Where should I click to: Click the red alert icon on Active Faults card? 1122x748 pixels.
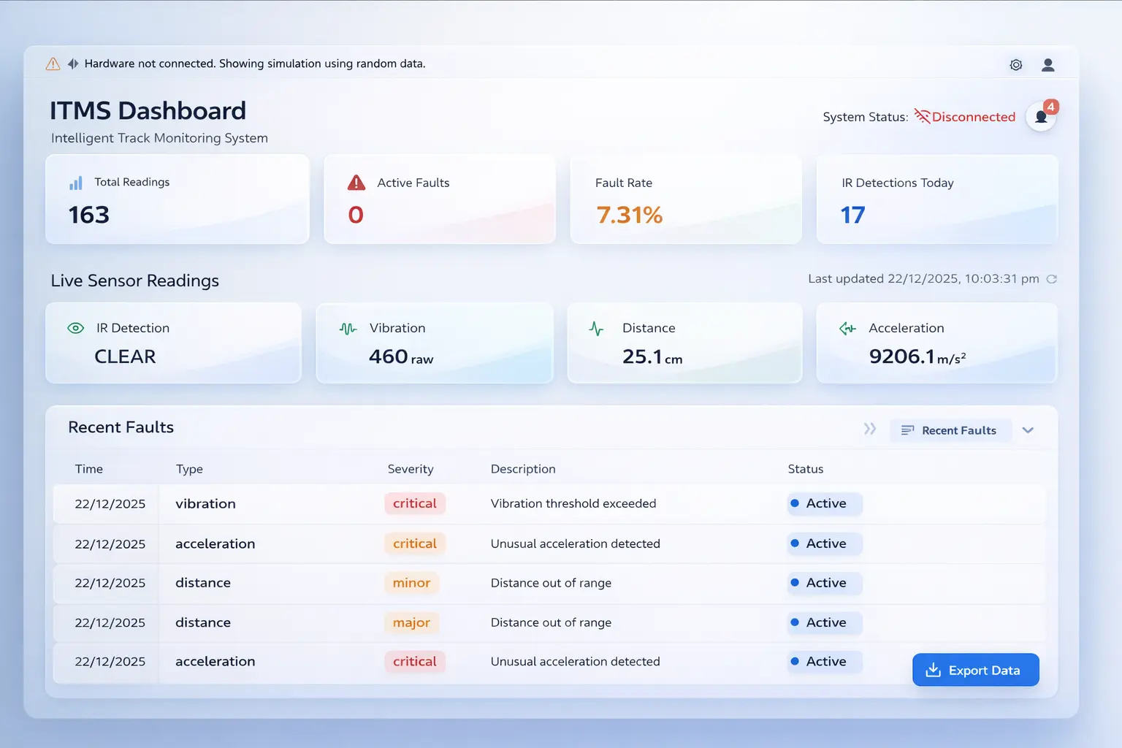point(356,183)
